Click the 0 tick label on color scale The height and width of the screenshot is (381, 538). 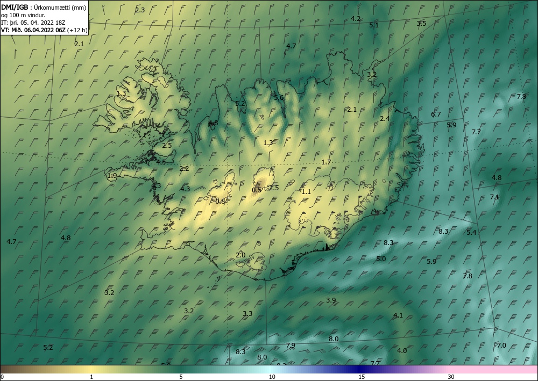click(x=2, y=377)
